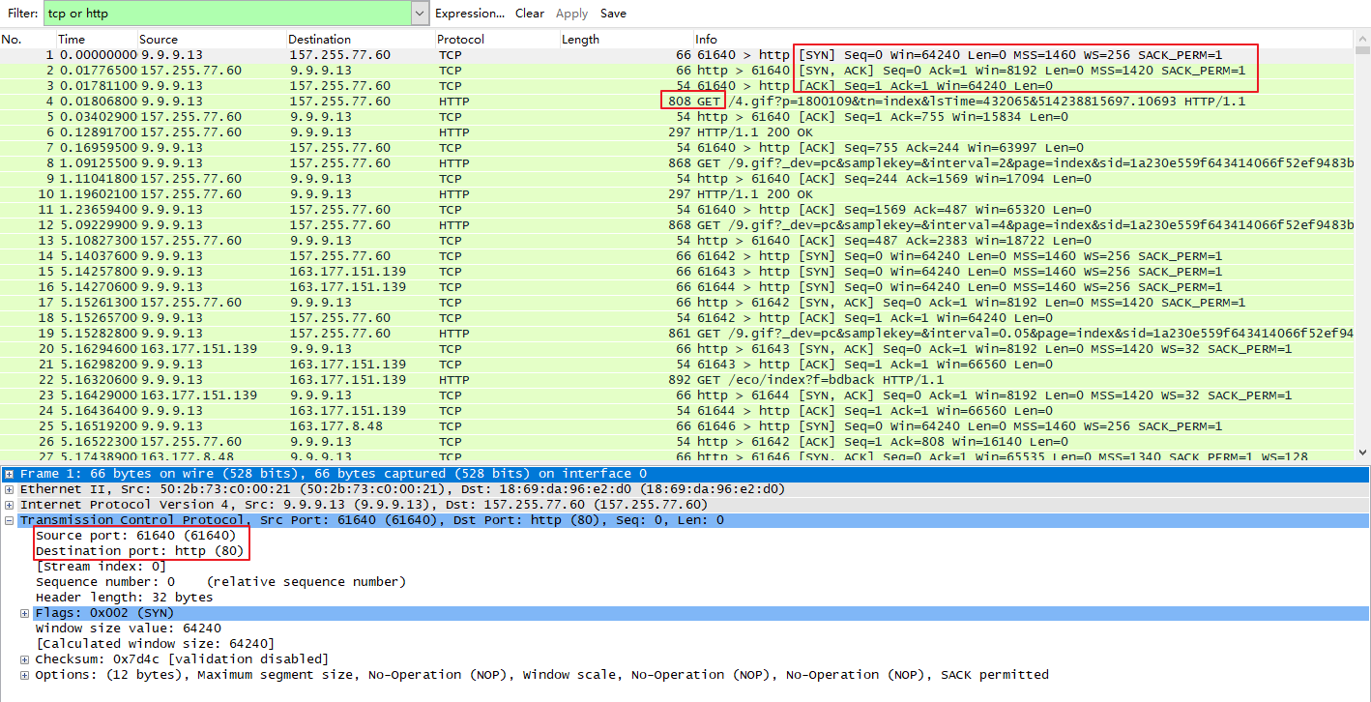Image resolution: width=1371 pixels, height=702 pixels.
Task: Open the filter history dropdown arrow
Action: point(420,14)
